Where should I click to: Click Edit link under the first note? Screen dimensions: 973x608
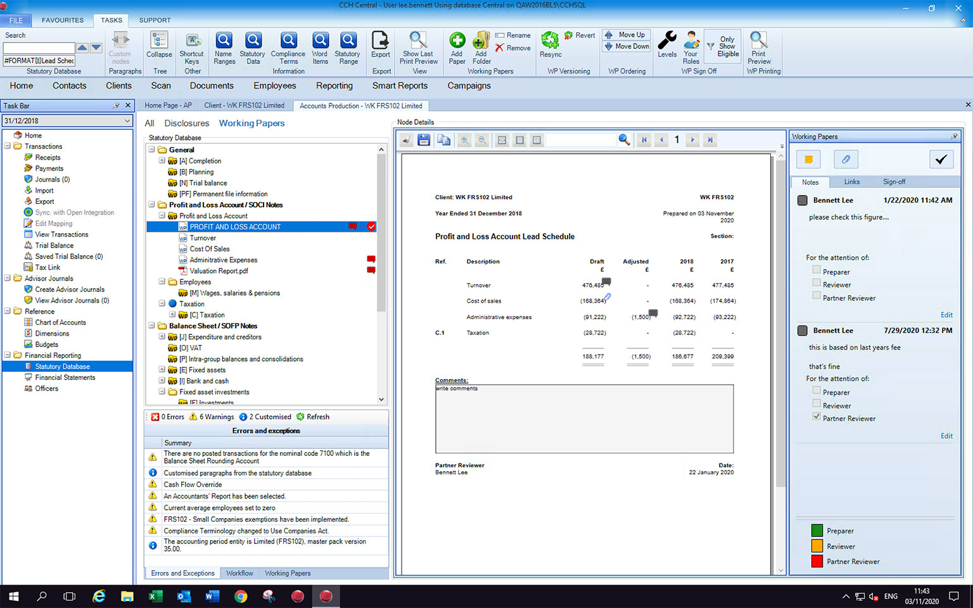point(946,315)
